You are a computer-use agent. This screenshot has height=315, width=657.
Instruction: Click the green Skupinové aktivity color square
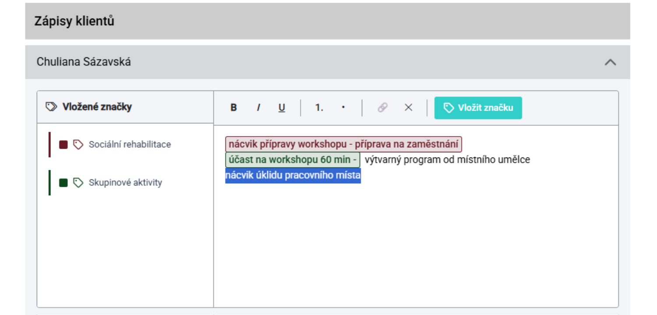coord(63,183)
